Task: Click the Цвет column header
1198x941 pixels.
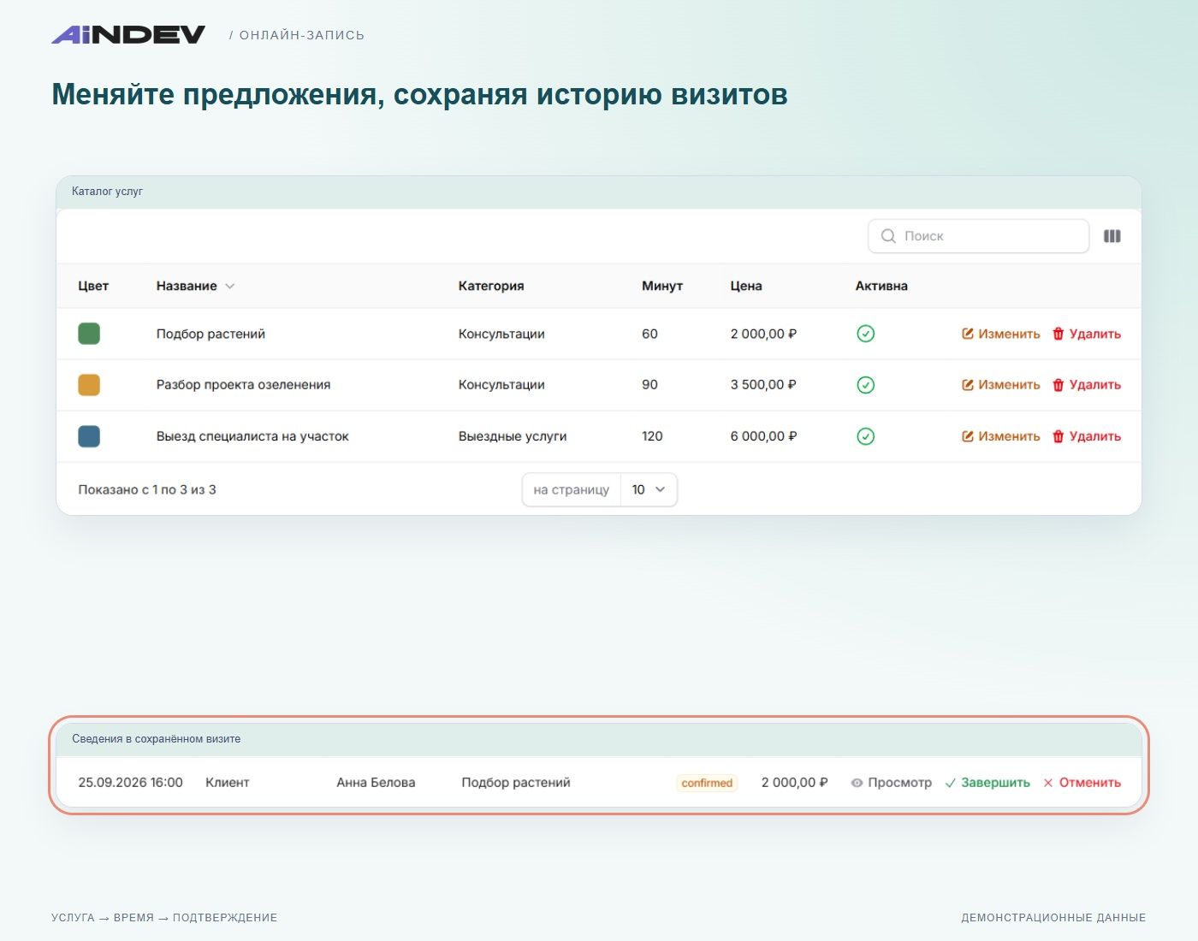Action: [93, 286]
